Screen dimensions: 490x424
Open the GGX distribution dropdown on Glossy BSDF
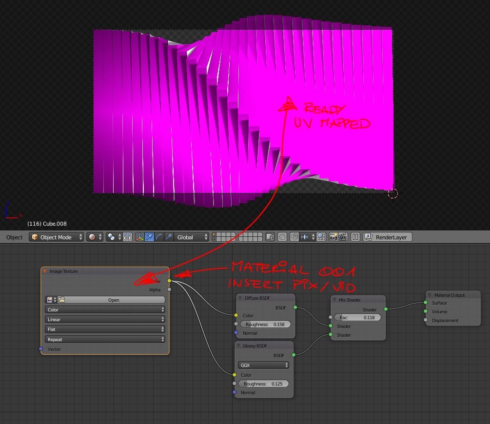coord(263,365)
